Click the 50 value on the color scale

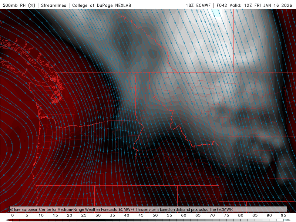pos(155,215)
